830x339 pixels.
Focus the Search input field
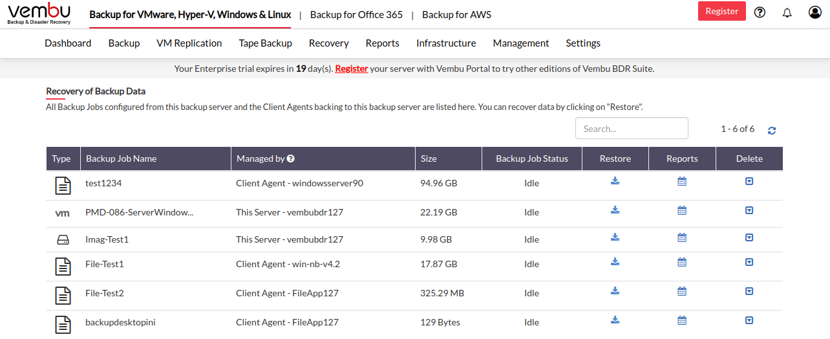632,128
